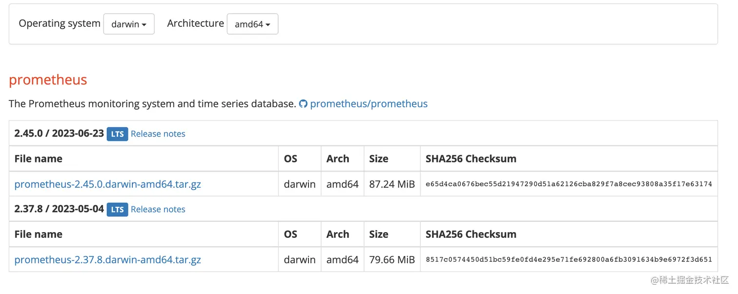Click the LTS badge for 2.37.8
The image size is (738, 294).
(x=117, y=210)
